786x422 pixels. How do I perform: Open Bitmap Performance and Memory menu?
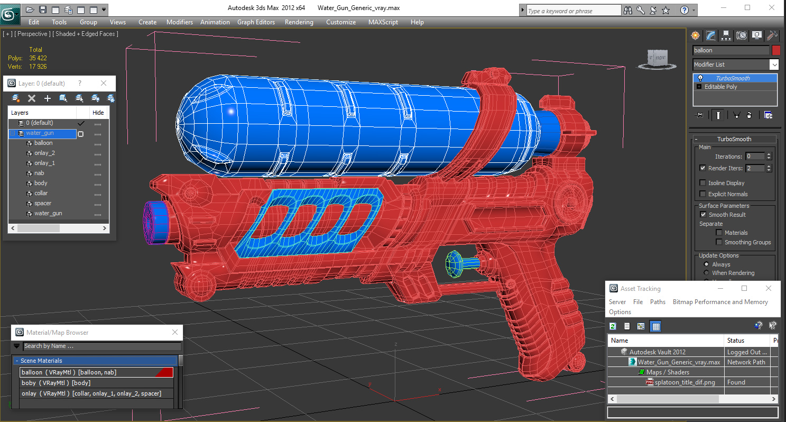[720, 302]
